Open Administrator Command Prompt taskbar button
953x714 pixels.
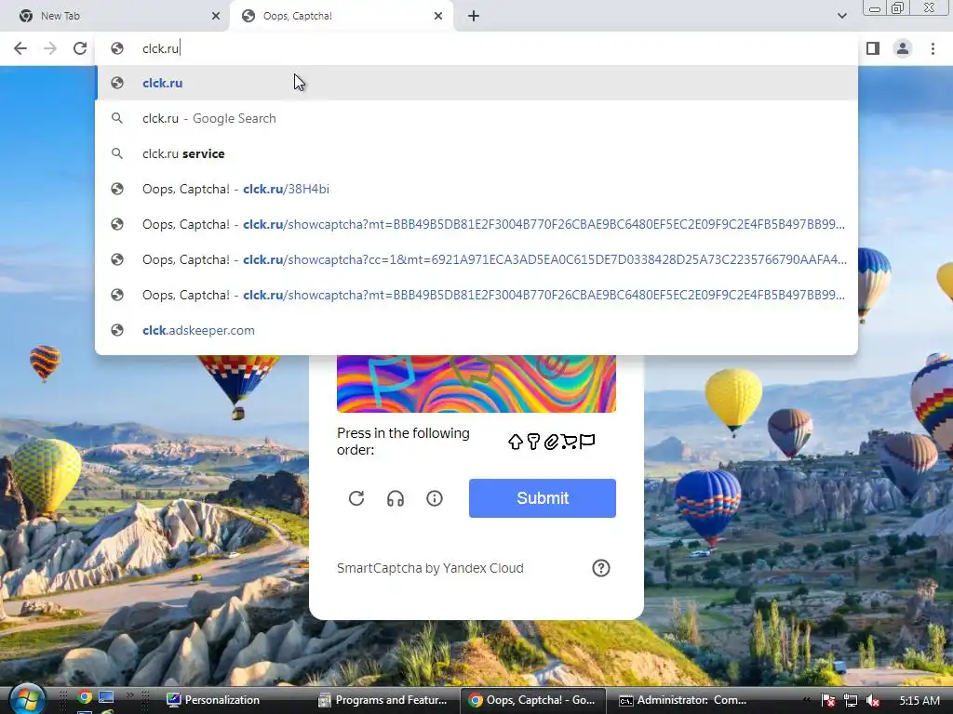pyautogui.click(x=683, y=700)
